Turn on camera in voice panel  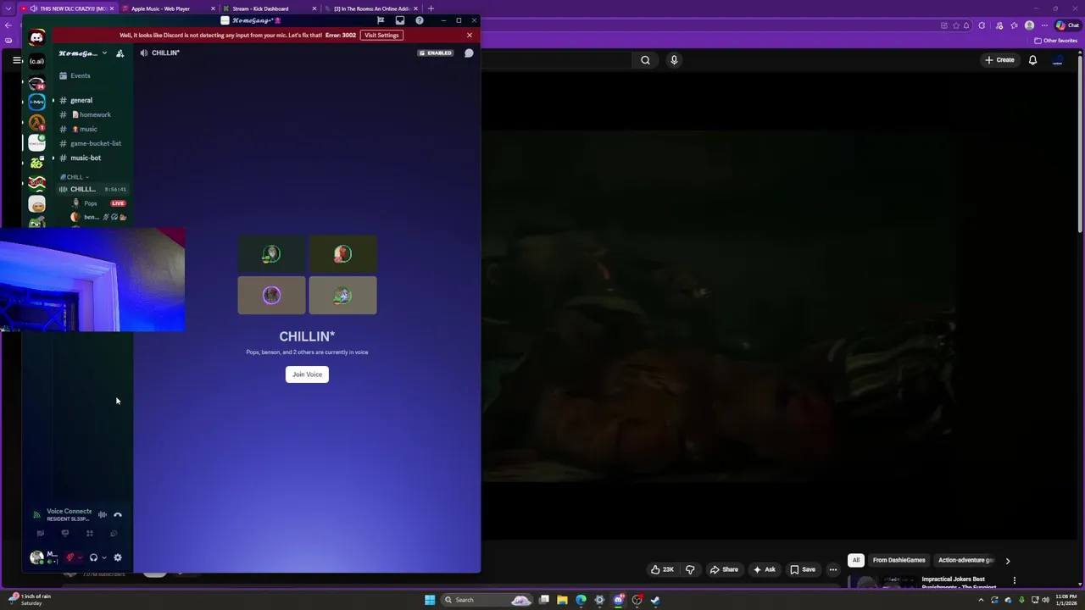coord(40,534)
